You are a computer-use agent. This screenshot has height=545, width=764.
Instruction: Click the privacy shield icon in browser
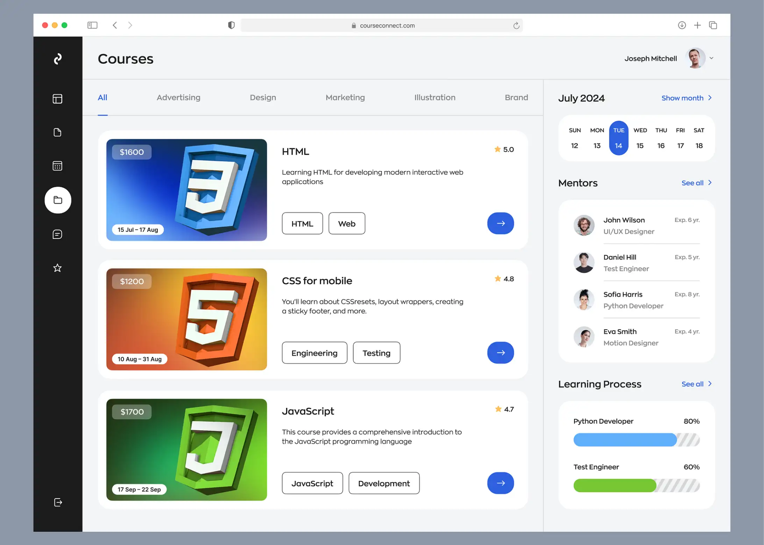tap(231, 25)
